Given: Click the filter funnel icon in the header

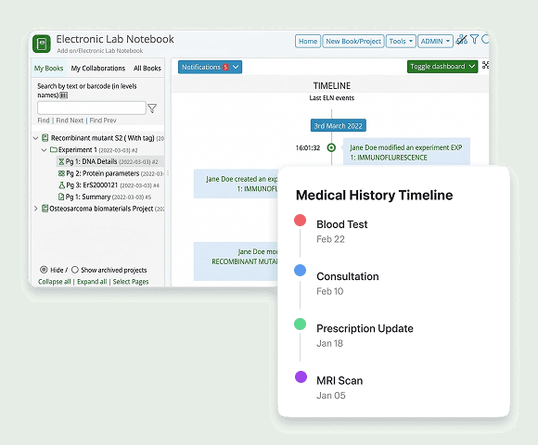Looking at the screenshot, I should [474, 40].
